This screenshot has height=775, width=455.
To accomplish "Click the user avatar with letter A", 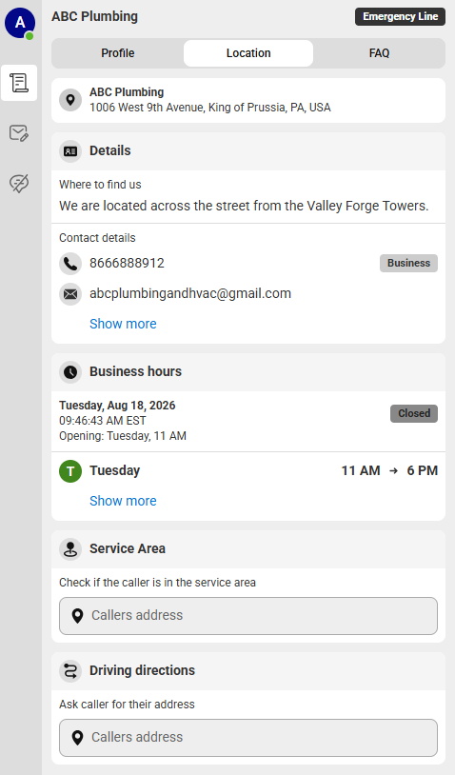I will (x=20, y=22).
